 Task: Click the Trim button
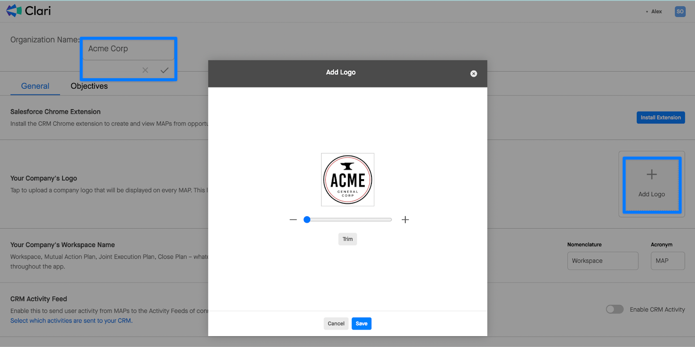click(347, 239)
